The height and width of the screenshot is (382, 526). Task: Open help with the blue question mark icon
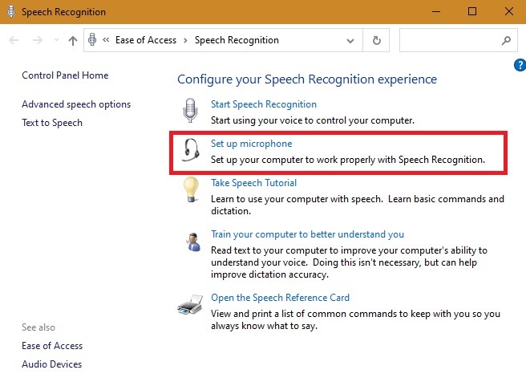520,65
